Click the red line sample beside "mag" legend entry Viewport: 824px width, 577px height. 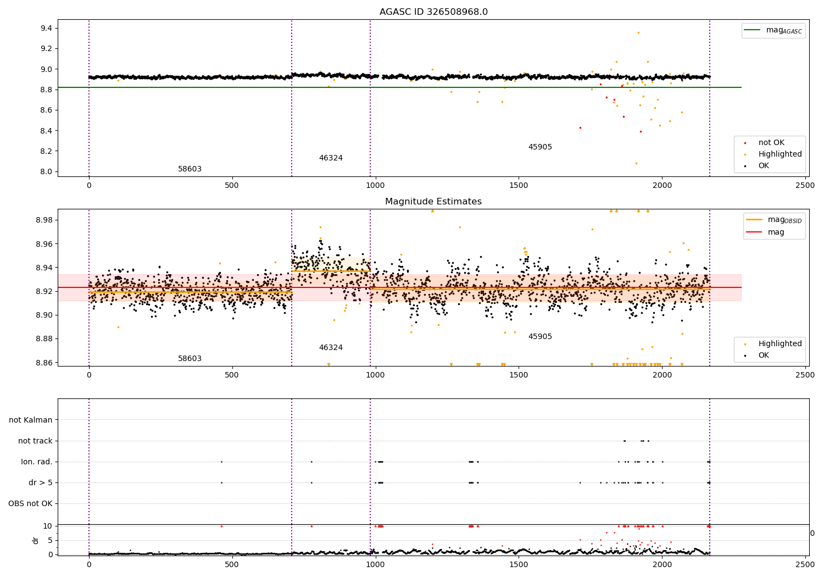[x=754, y=232]
